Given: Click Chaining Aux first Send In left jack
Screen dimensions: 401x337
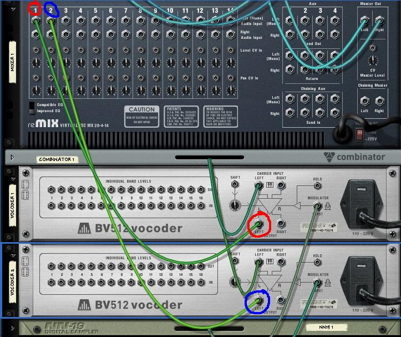Looking at the screenshot, I should point(290,99).
